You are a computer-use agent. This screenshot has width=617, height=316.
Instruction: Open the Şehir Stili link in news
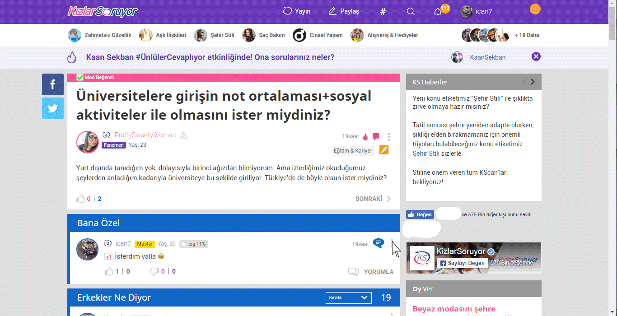coord(426,153)
